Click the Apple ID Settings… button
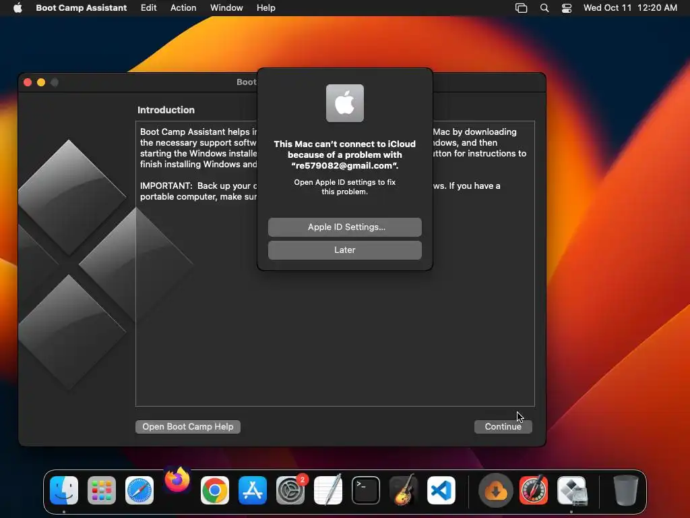Image resolution: width=690 pixels, height=518 pixels. coord(345,227)
